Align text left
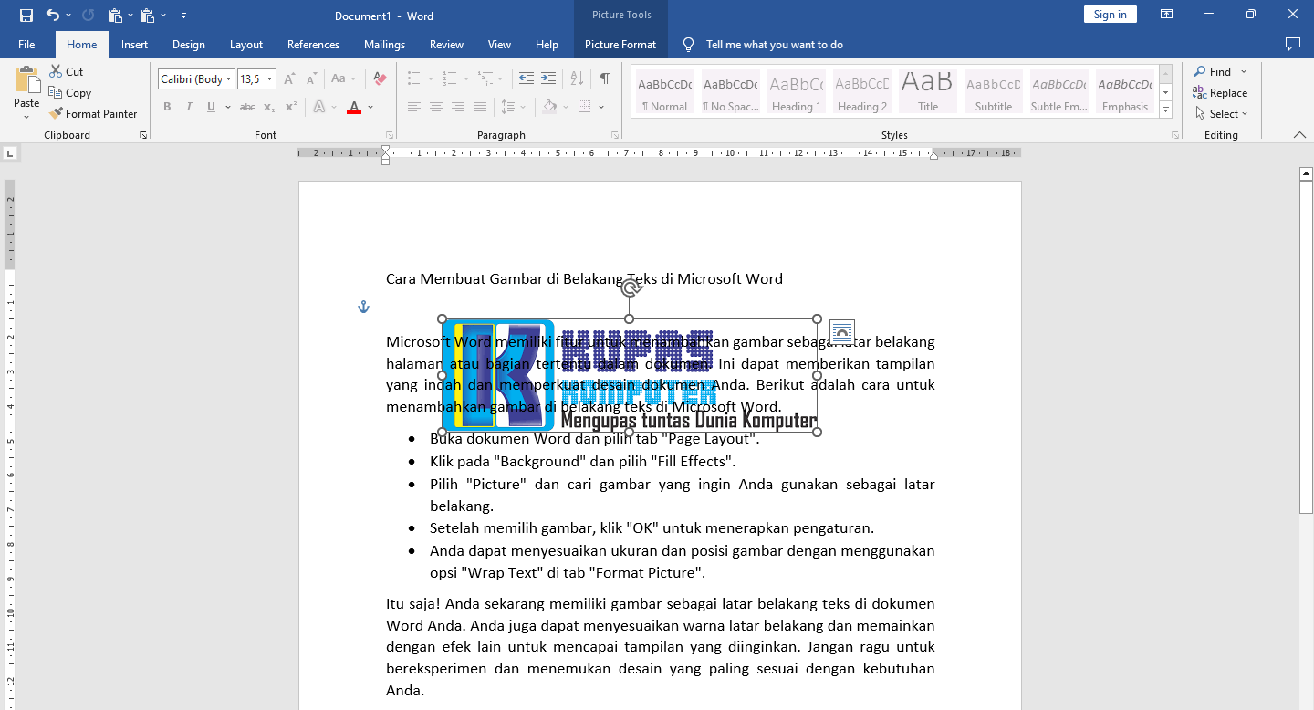This screenshot has height=710, width=1314. [413, 107]
